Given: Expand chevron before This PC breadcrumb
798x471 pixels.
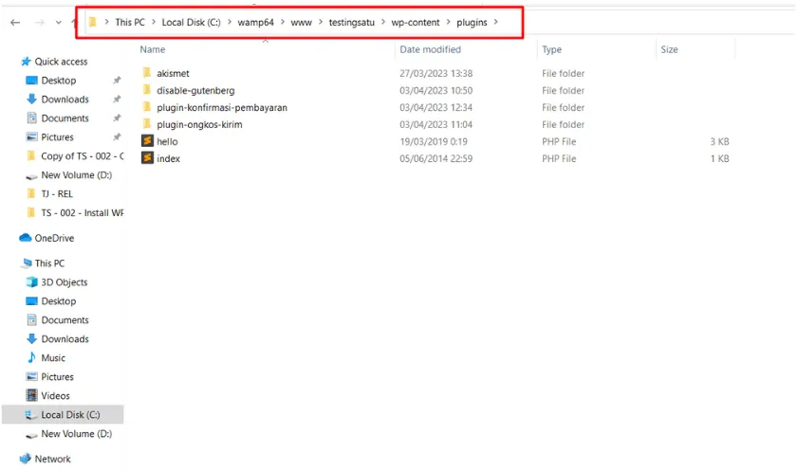Looking at the screenshot, I should (x=106, y=22).
